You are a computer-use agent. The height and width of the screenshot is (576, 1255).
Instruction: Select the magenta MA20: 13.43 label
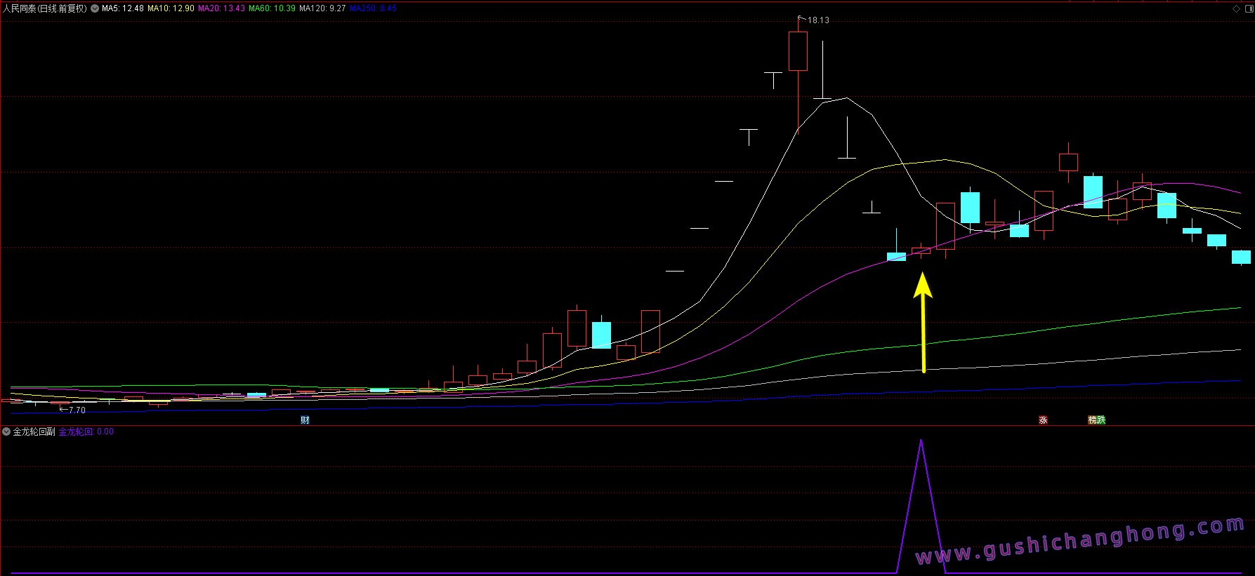coord(221,8)
